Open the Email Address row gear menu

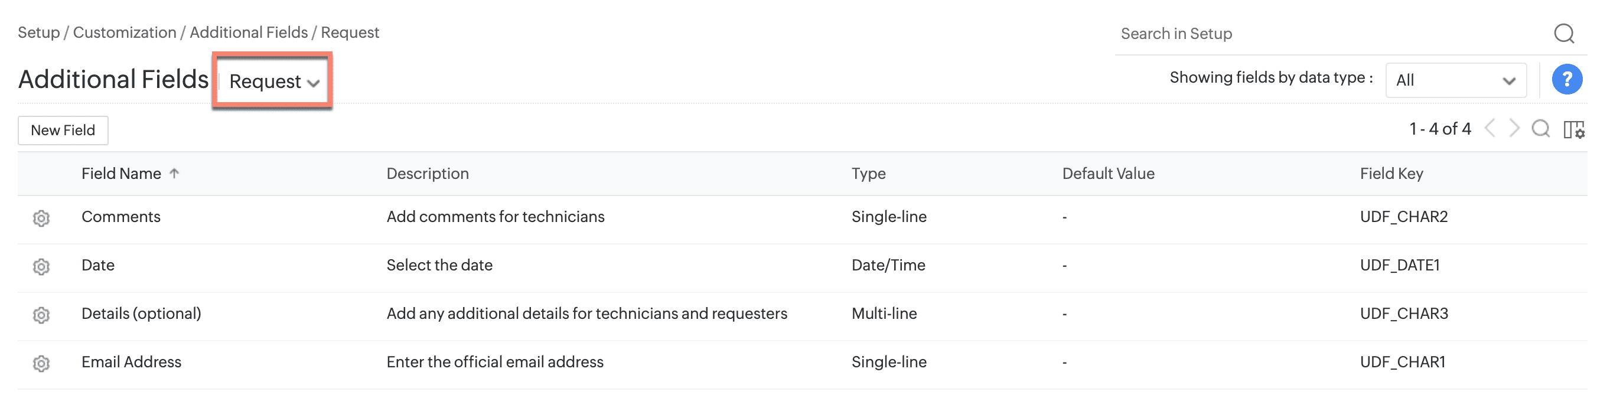coord(41,363)
